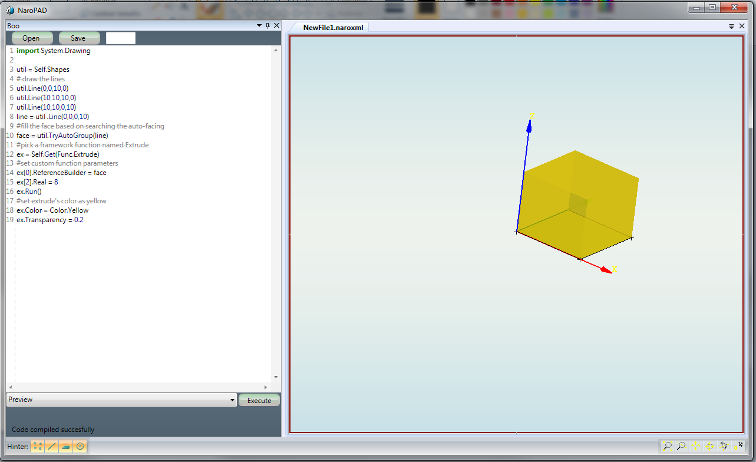This screenshot has width=756, height=462.
Task: Click the zoom-to-fit magnifier icon
Action: click(668, 446)
